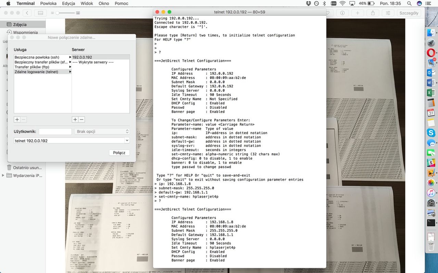
Task: Add a new service with the plus button
Action: (x=17, y=119)
